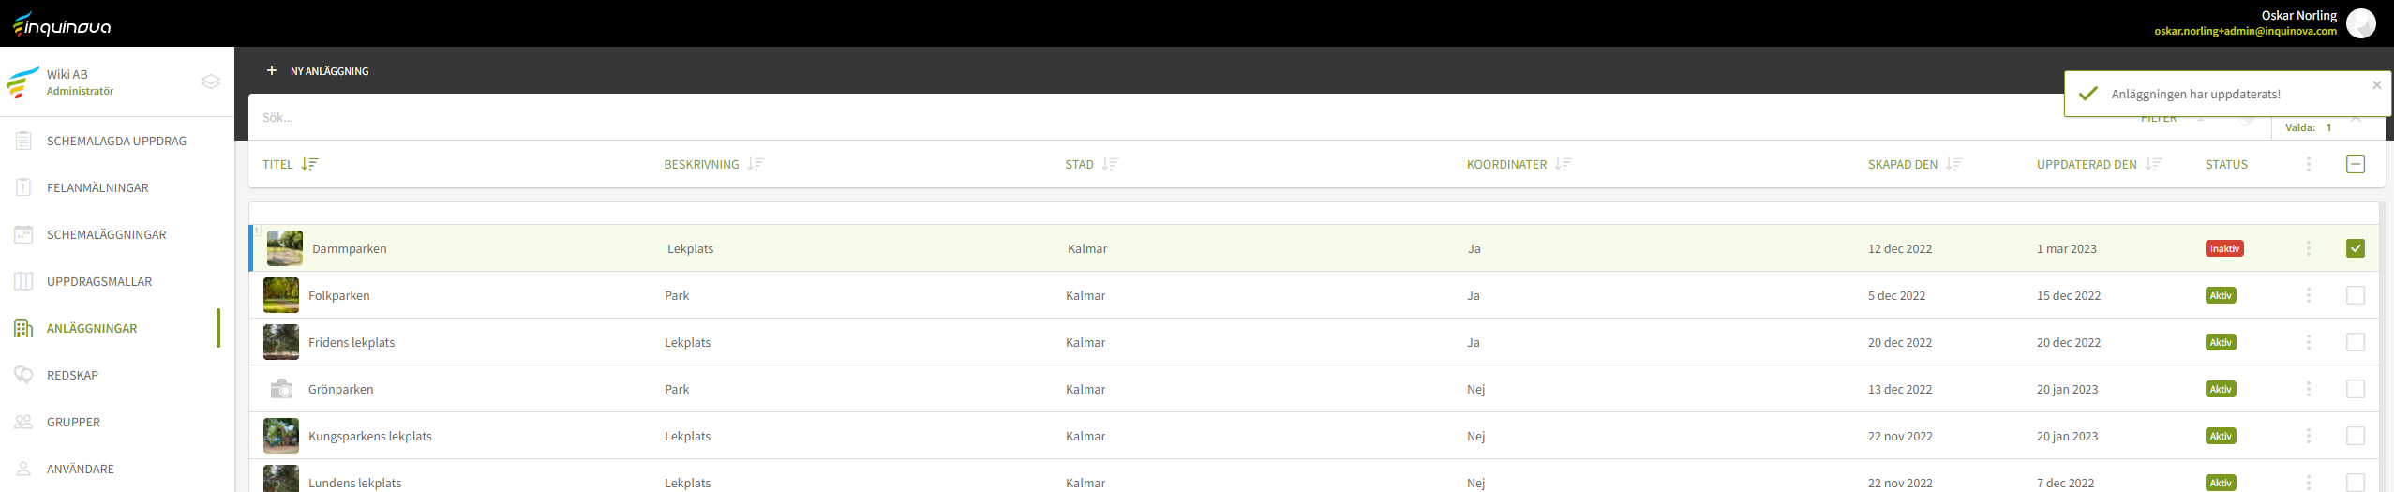Open the column options menu in table header
2394x492 pixels.
click(x=2308, y=164)
